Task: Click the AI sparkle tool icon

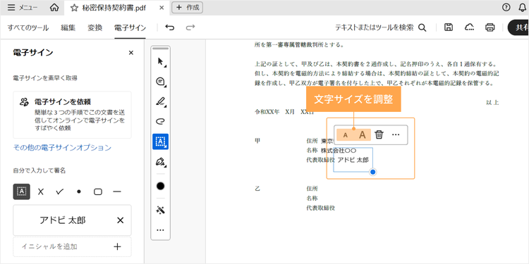Action: [x=161, y=210]
